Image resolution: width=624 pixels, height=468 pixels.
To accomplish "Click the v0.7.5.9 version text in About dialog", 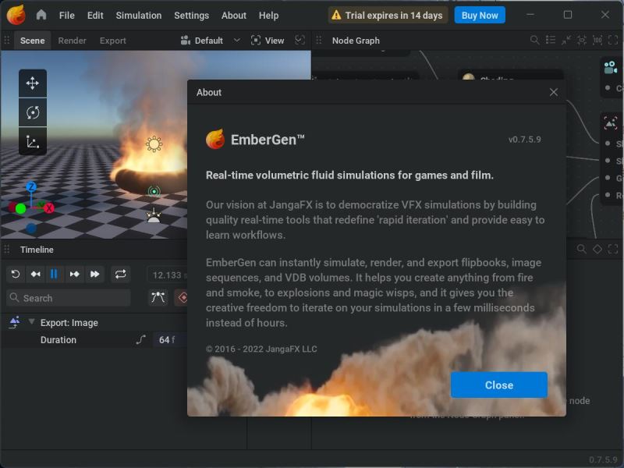I will (x=524, y=140).
